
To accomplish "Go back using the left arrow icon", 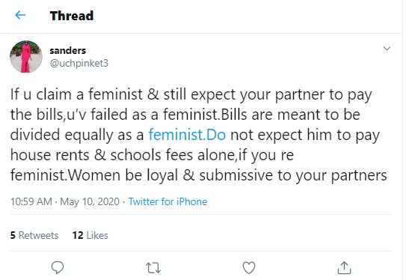I will (20, 15).
